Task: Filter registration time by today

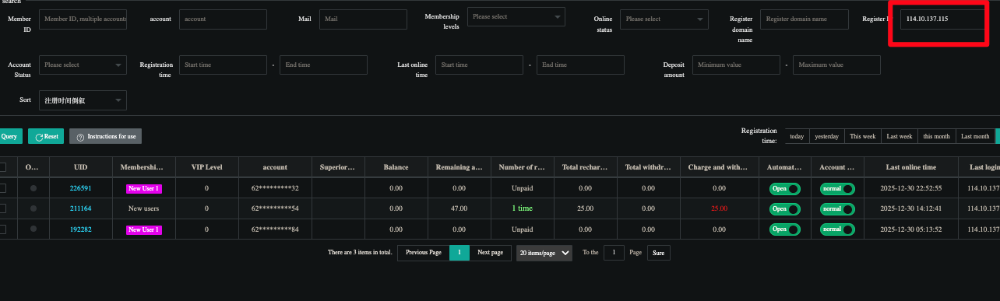Action: tap(797, 136)
